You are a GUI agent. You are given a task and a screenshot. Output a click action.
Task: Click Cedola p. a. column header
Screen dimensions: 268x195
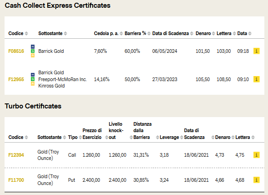pos(106,33)
